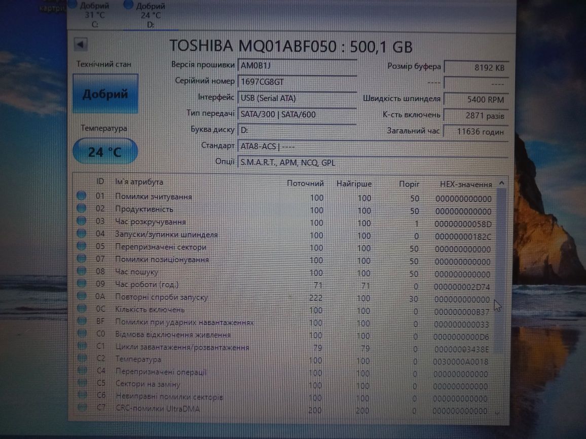The height and width of the screenshot is (439, 586).
Task: Click status circle for 08 Час пошуку
Action: [82, 271]
